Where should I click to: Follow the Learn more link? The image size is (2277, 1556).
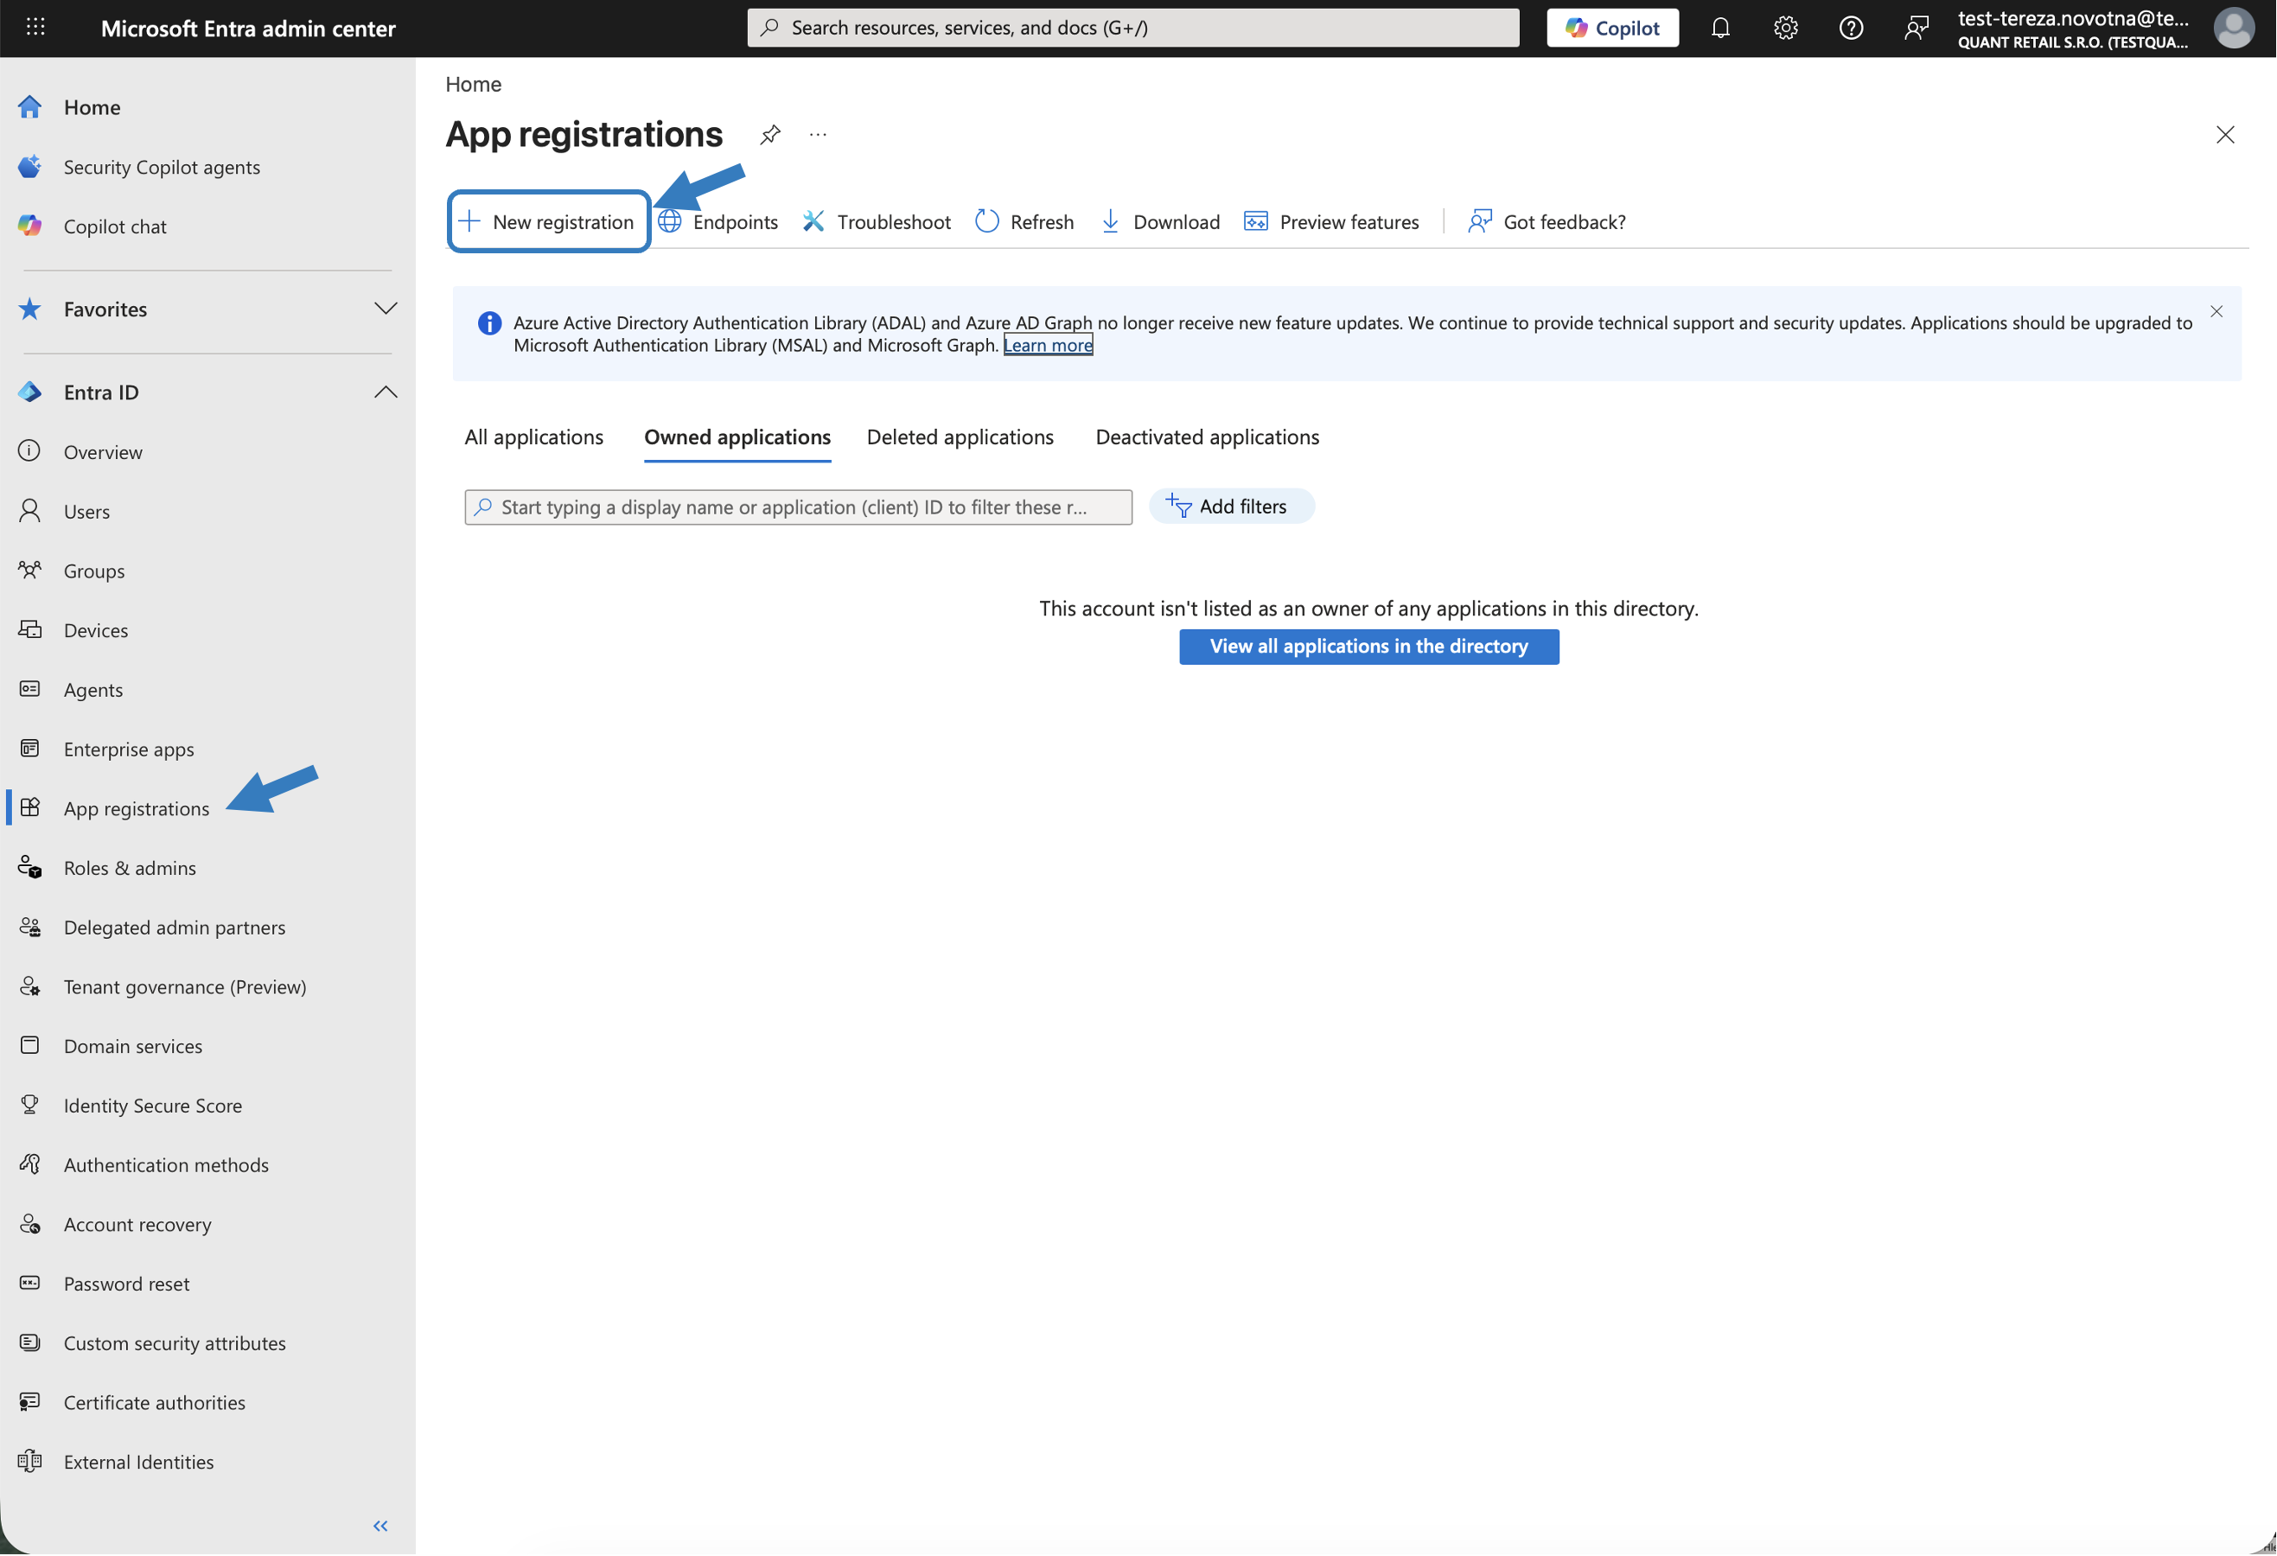tap(1048, 345)
